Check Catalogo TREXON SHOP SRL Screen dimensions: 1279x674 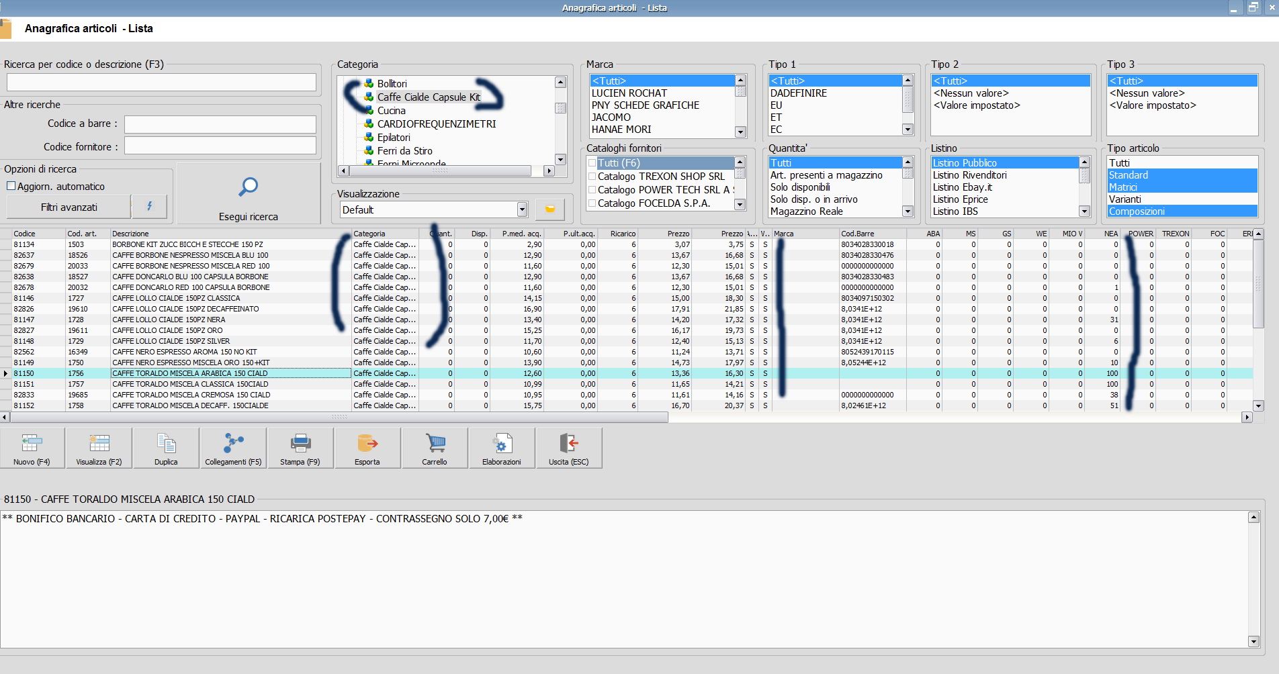coord(592,177)
